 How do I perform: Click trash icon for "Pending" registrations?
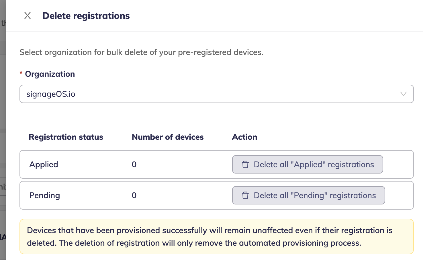[245, 195]
